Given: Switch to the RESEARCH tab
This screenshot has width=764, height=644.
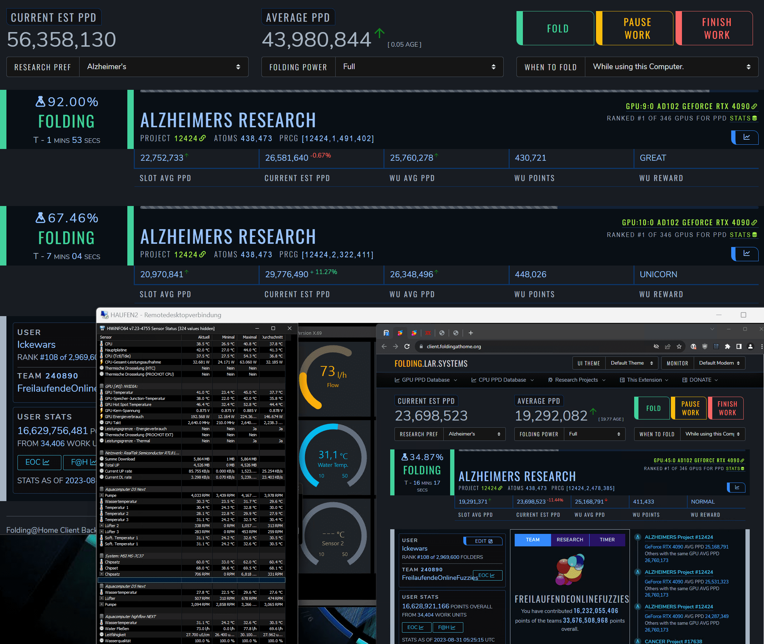Looking at the screenshot, I should (x=570, y=540).
